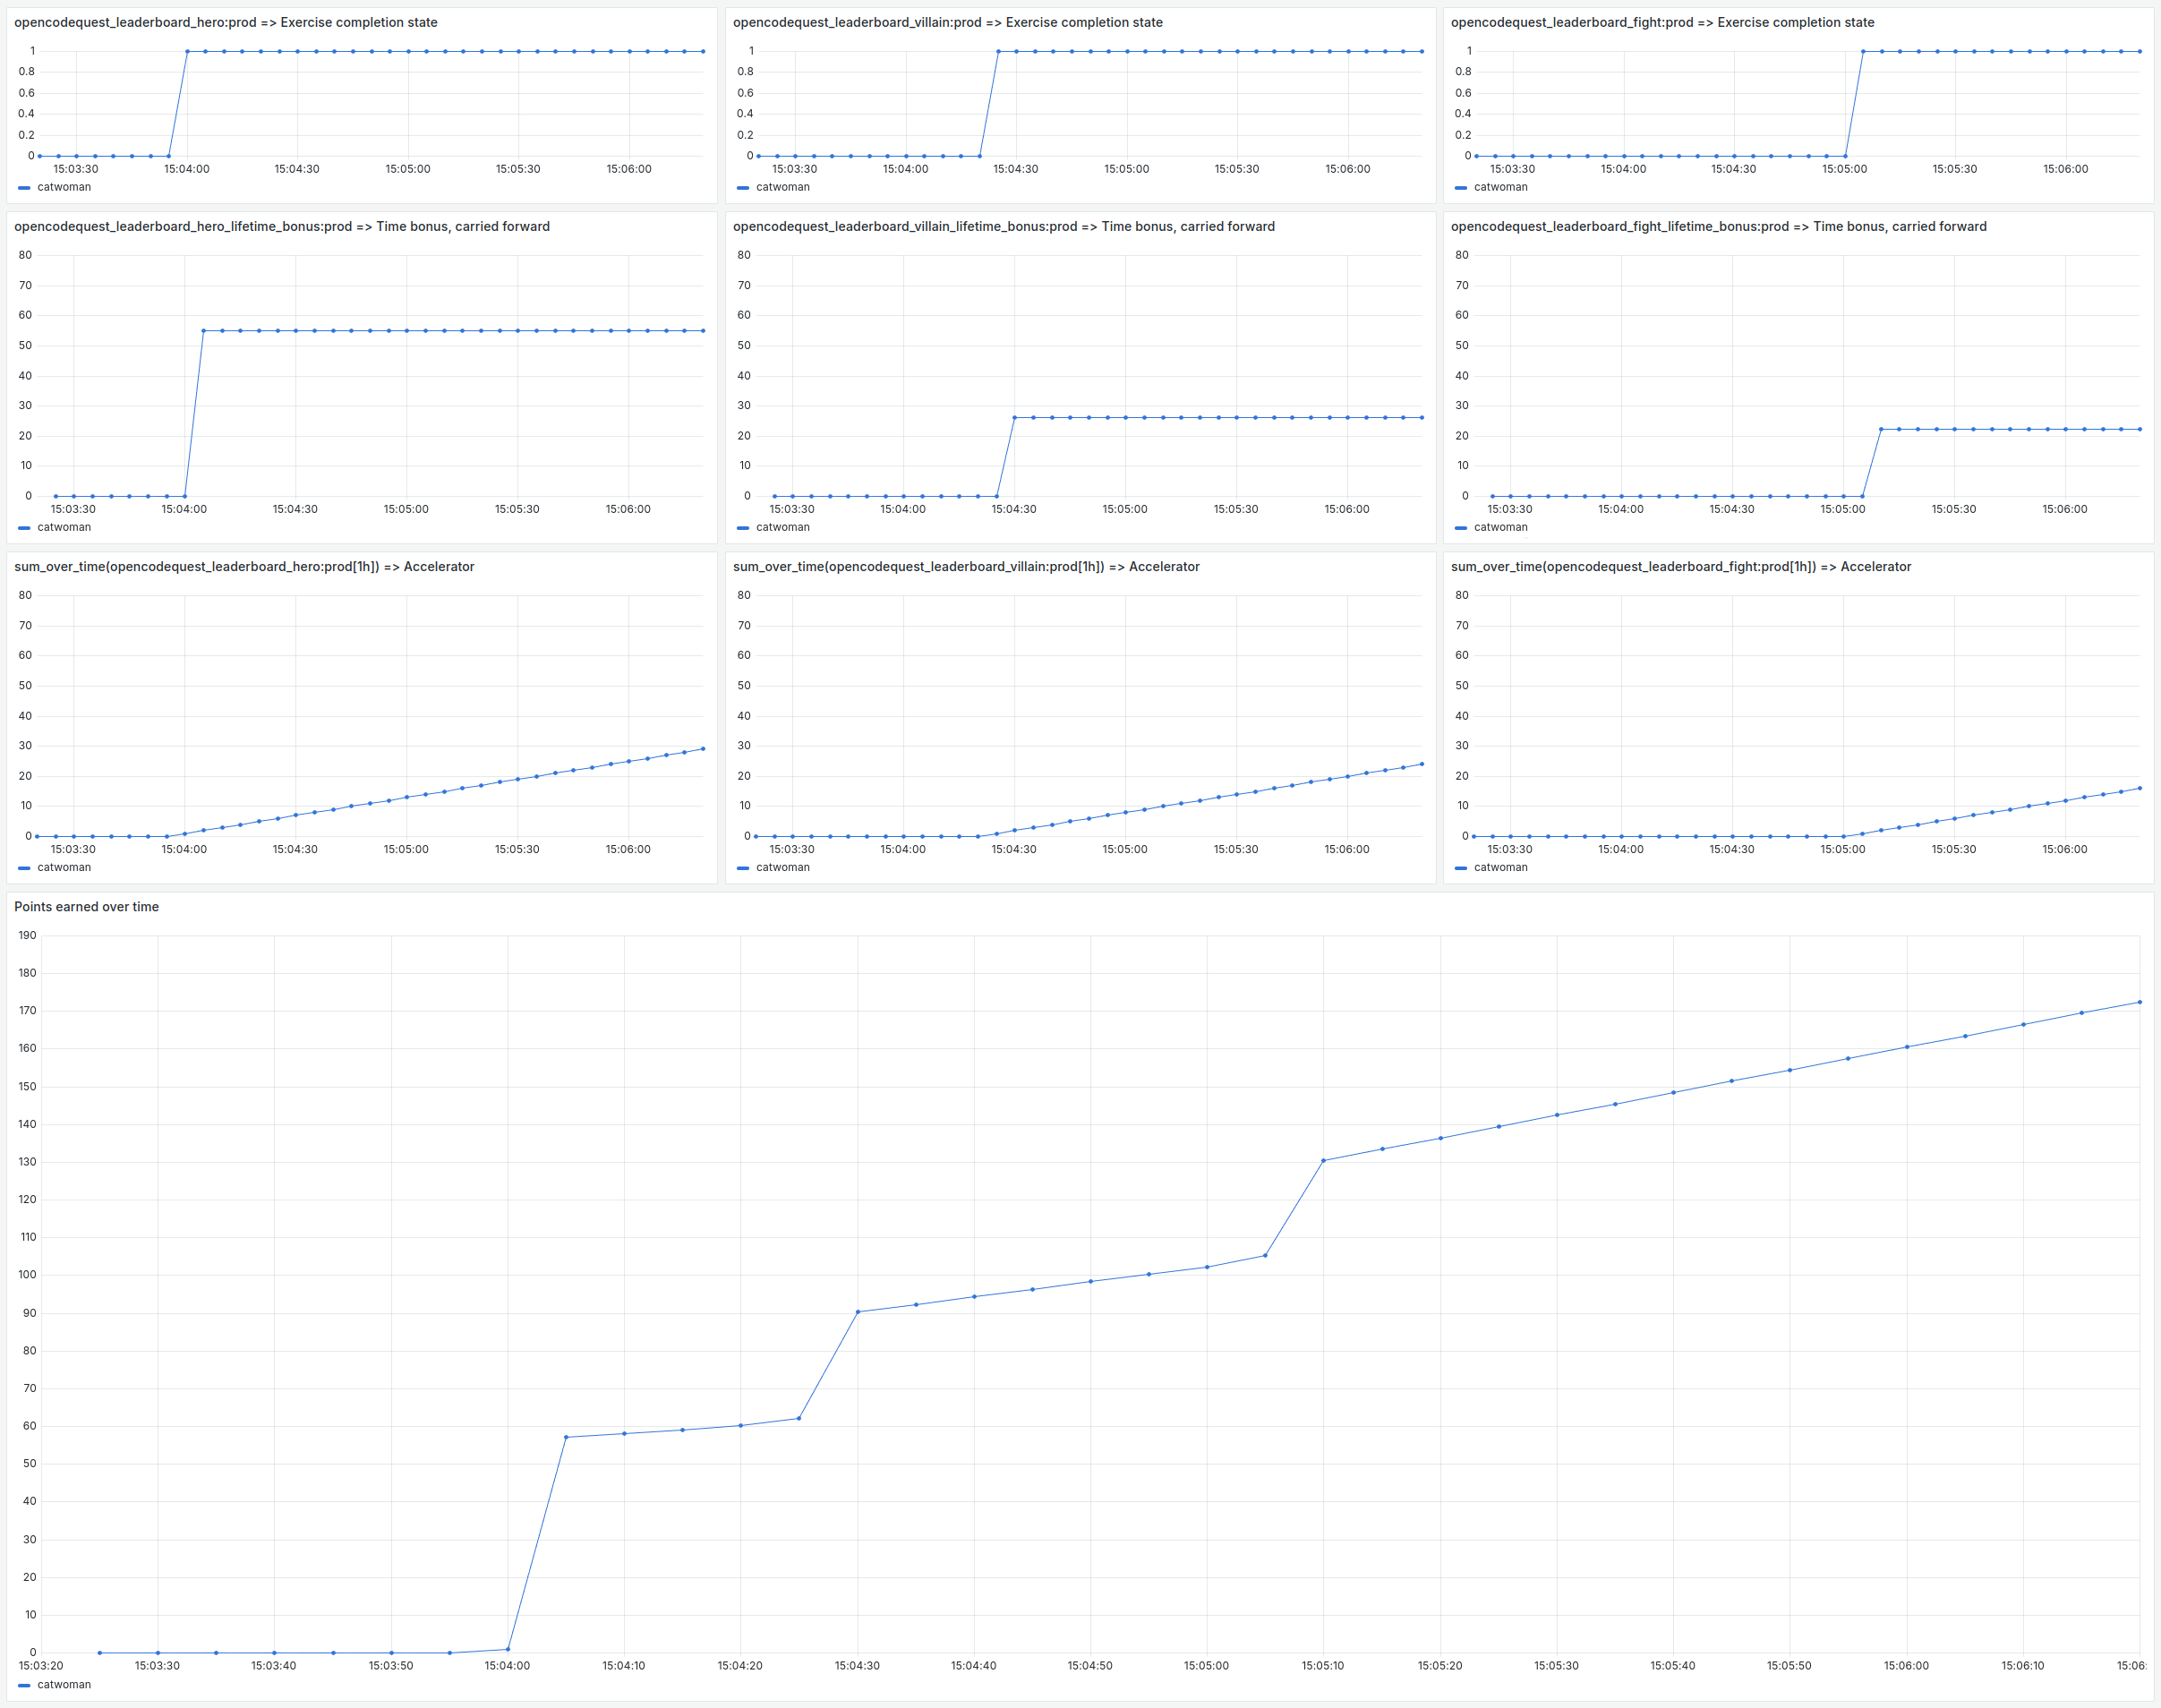Image resolution: width=2161 pixels, height=1708 pixels.
Task: Click the hero Accelerator sum_over_time panel title
Action: pyautogui.click(x=244, y=566)
